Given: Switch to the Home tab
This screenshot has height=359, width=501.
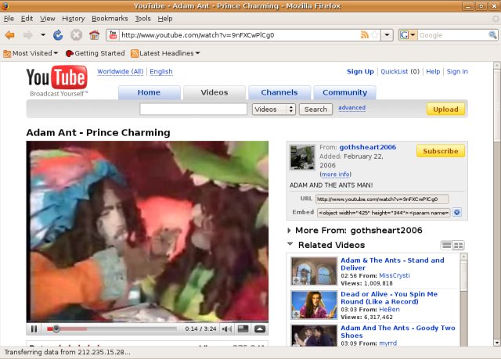Looking at the screenshot, I should click(150, 92).
